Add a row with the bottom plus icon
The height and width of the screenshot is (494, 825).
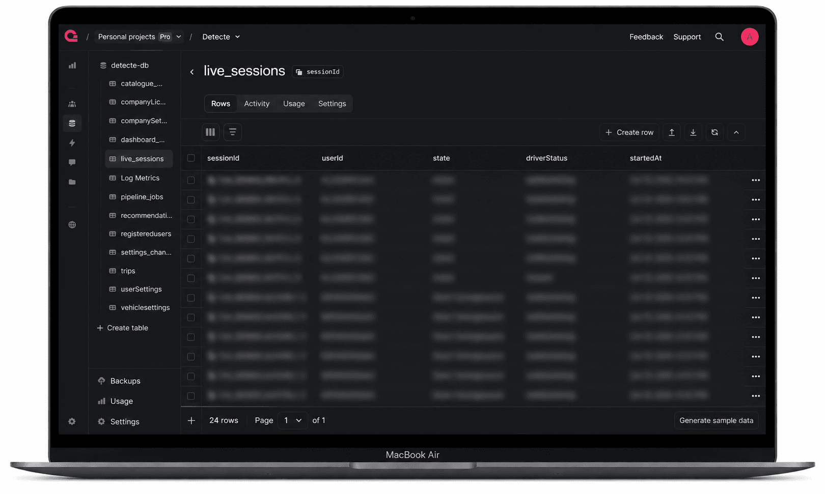pyautogui.click(x=191, y=421)
